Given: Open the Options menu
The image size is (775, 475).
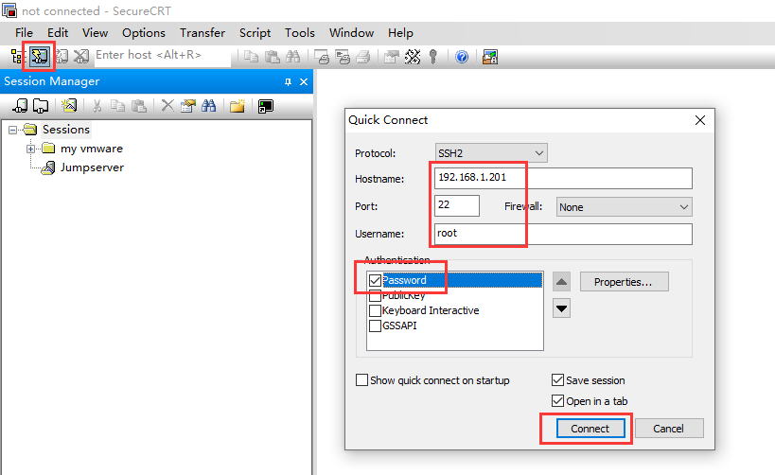Looking at the screenshot, I should click(x=143, y=33).
